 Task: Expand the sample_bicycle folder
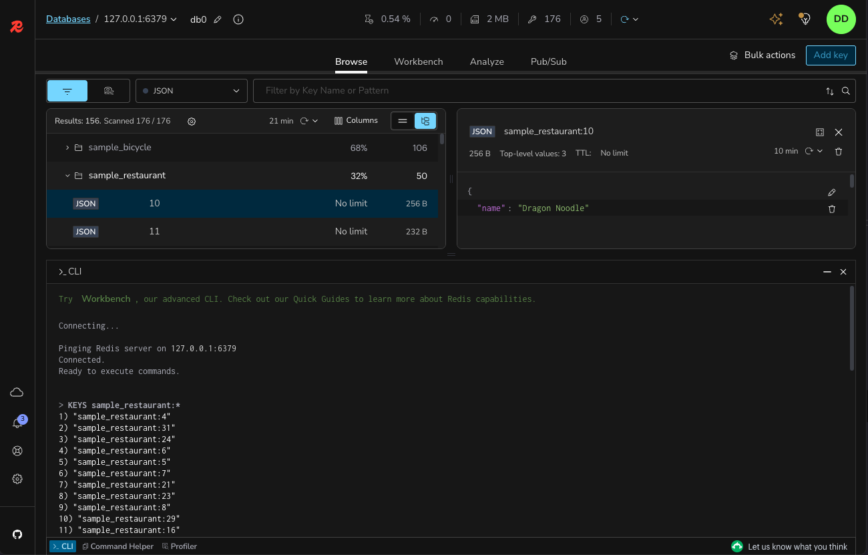tap(67, 148)
